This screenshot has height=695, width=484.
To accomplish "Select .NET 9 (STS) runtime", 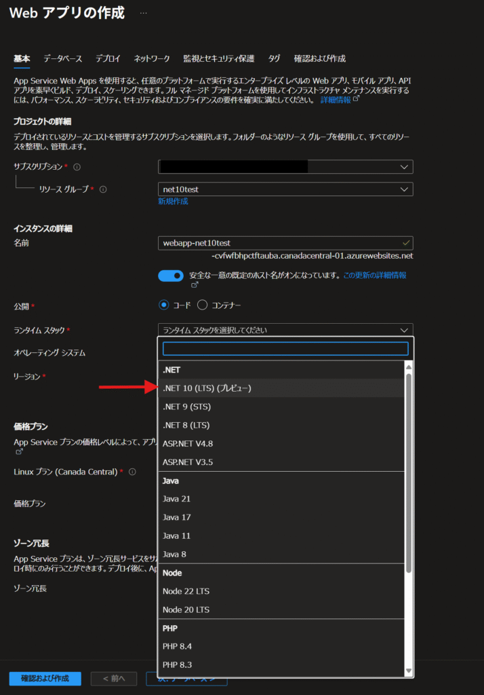I will pyautogui.click(x=281, y=407).
